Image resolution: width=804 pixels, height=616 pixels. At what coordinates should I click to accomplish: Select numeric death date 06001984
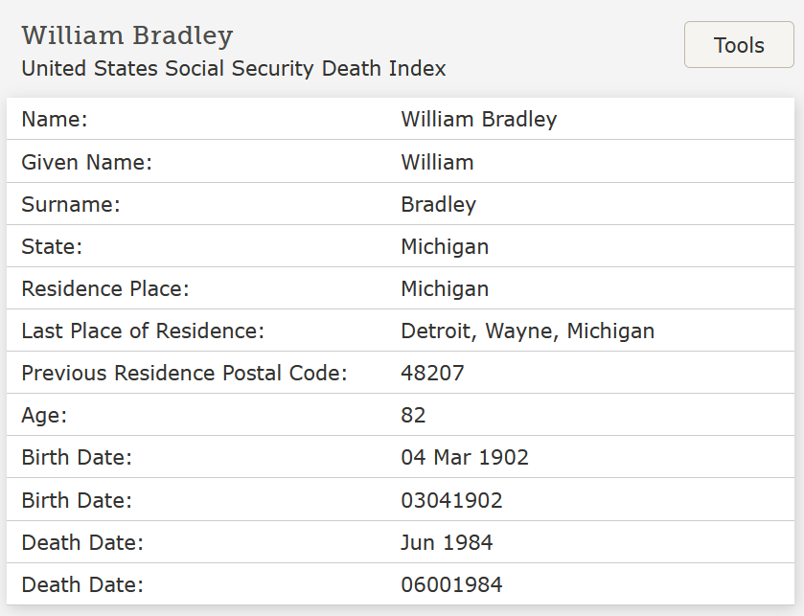pos(451,584)
